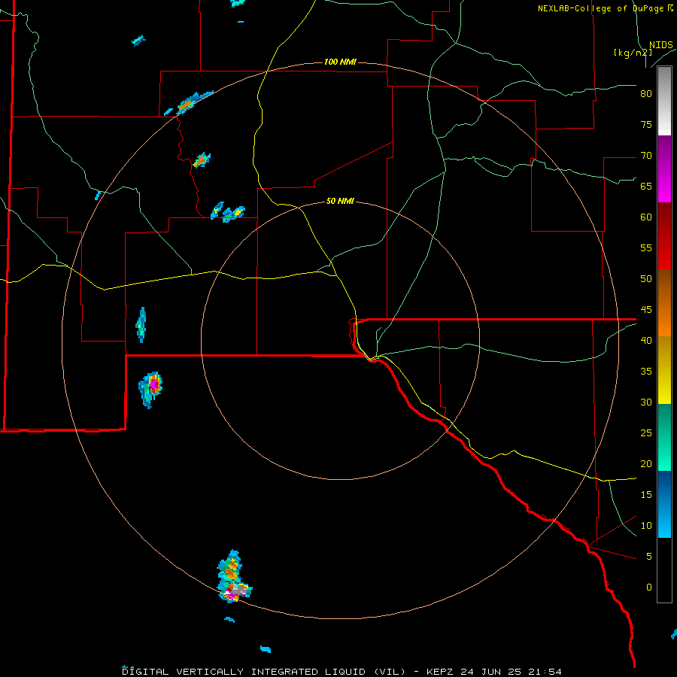Click the orange-brown segment of the color bar
Screen dimensions: 677x677
(x=664, y=303)
